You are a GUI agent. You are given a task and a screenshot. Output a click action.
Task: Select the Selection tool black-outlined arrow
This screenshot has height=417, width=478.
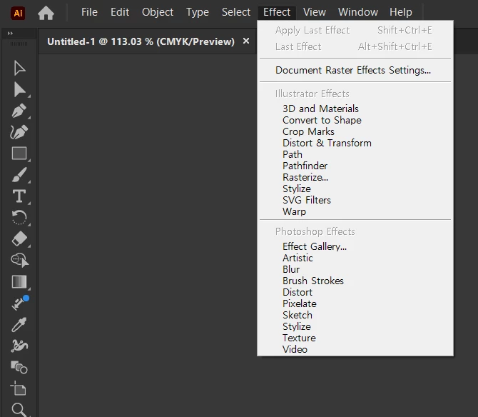click(x=19, y=68)
